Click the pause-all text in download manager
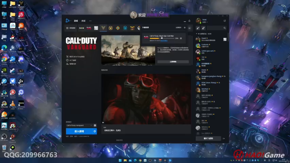The width and height of the screenshot is (290, 163). pos(178,28)
